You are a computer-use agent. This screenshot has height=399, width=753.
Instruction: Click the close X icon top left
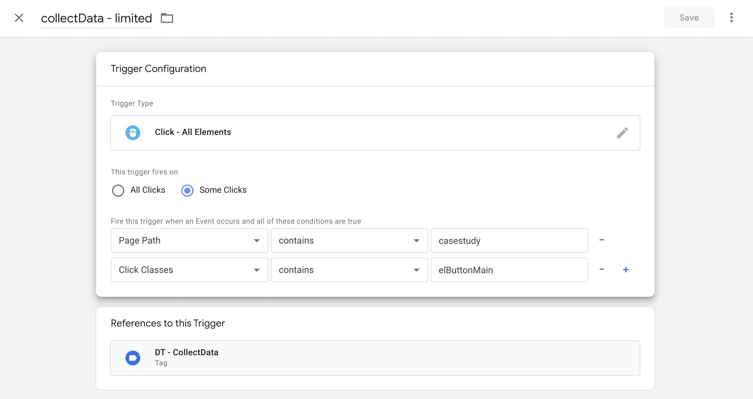click(18, 17)
